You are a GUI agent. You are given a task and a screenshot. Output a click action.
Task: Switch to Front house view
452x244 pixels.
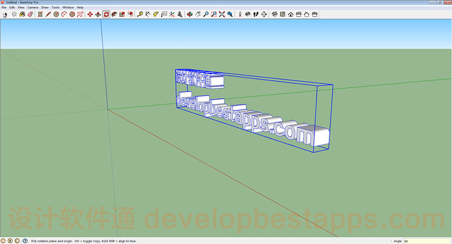click(x=290, y=14)
